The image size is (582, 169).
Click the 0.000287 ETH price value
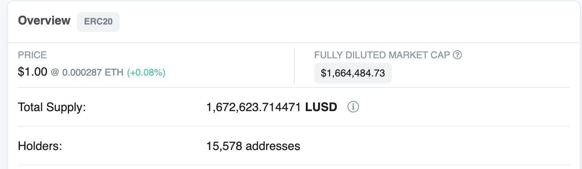pos(93,73)
